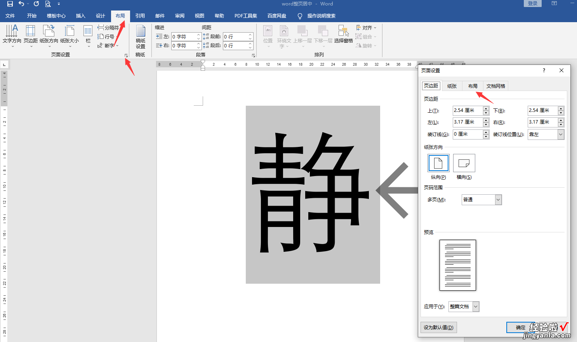Click the 设为默认值 button
This screenshot has width=577, height=342.
point(439,328)
